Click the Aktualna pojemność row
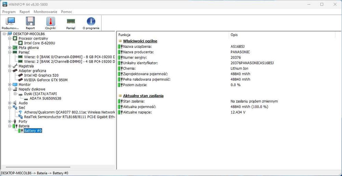Screen dimensions: 342x176 coord(226,107)
